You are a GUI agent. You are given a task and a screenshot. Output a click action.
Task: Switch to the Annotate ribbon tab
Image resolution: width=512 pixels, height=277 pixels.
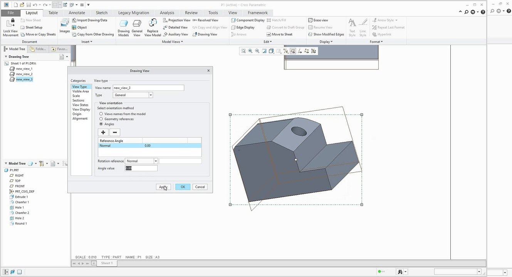[x=77, y=13]
